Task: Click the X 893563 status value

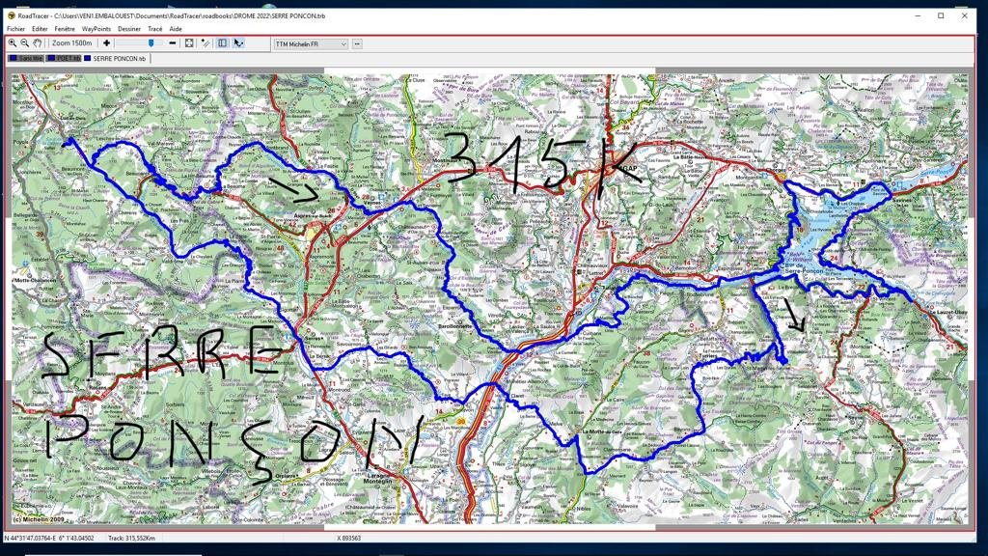Action: [x=348, y=539]
